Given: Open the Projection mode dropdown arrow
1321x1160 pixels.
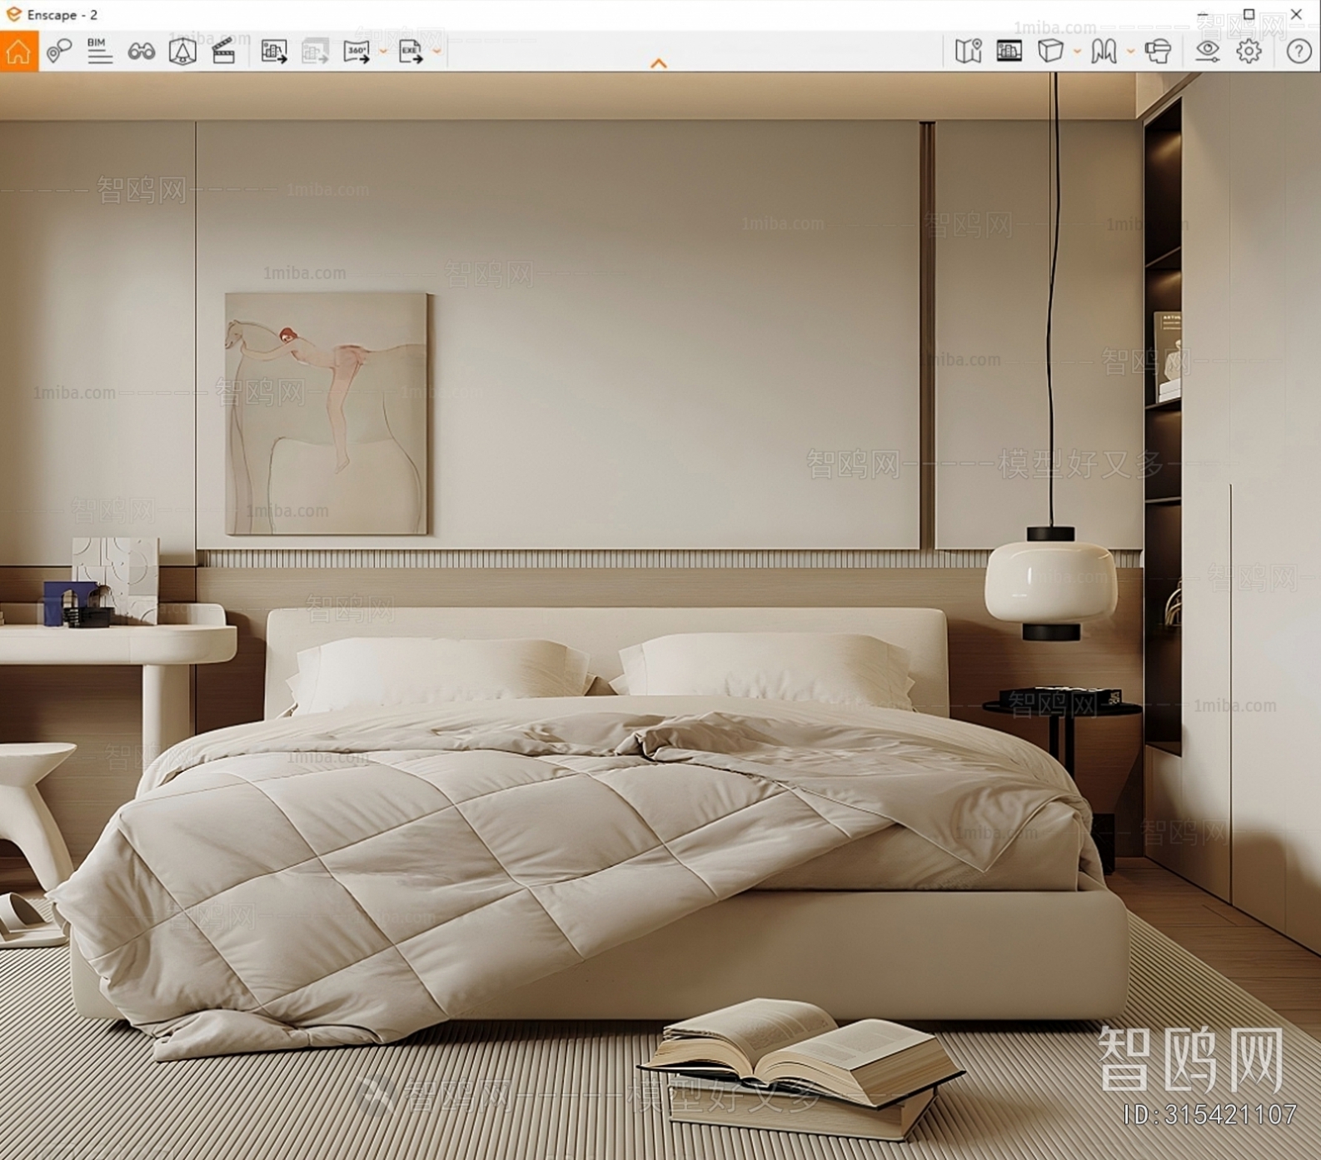Looking at the screenshot, I should [x=1077, y=52].
